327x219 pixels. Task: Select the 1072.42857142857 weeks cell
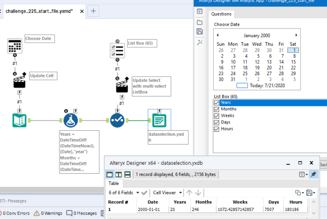click(240, 210)
